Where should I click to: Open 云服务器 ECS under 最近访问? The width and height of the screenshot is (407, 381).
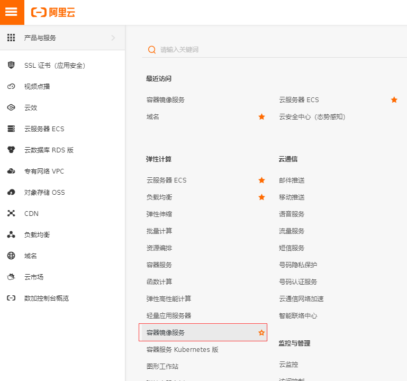click(x=299, y=100)
